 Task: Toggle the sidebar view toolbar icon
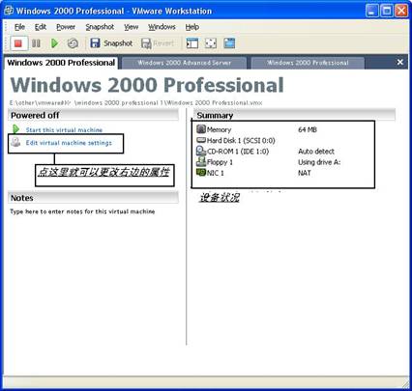pyautogui.click(x=192, y=43)
